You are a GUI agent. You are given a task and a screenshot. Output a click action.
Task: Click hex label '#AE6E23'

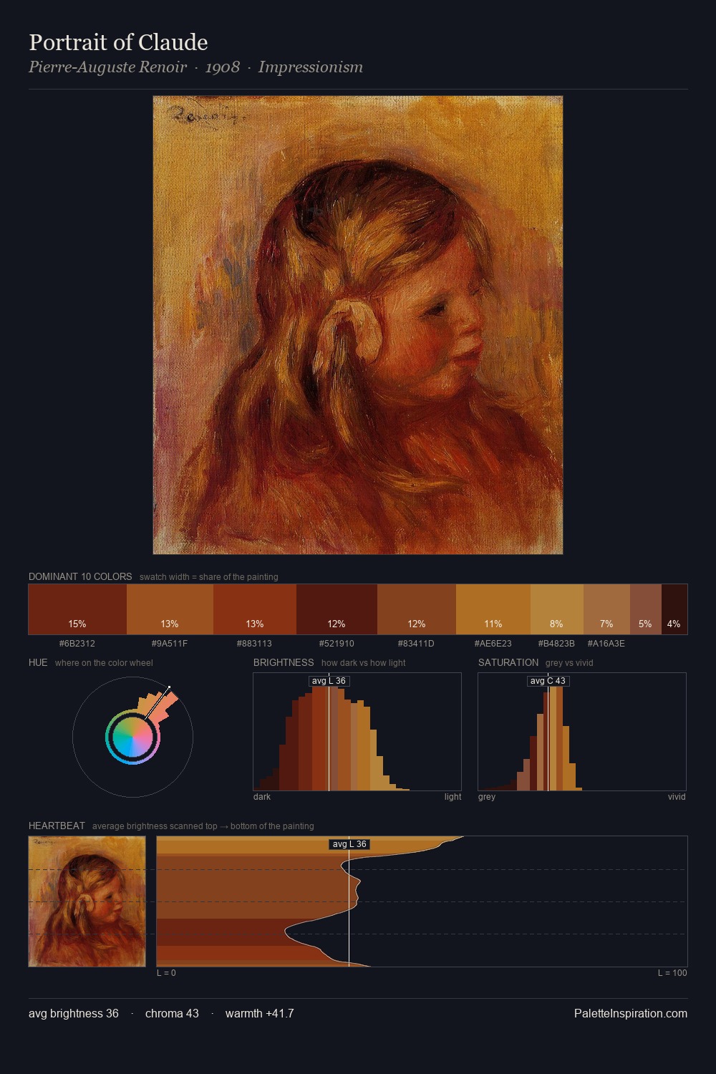[x=493, y=644]
